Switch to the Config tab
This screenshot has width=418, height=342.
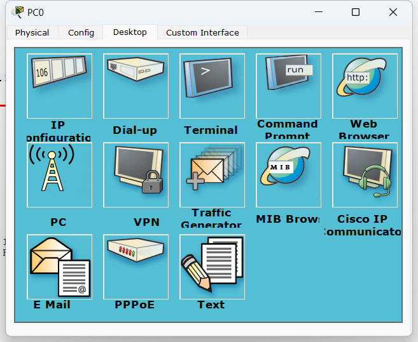(x=81, y=32)
